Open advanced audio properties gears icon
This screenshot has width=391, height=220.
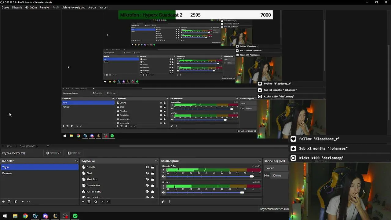click(163, 202)
